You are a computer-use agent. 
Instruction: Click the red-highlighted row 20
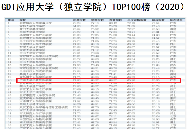(x=99, y=81)
